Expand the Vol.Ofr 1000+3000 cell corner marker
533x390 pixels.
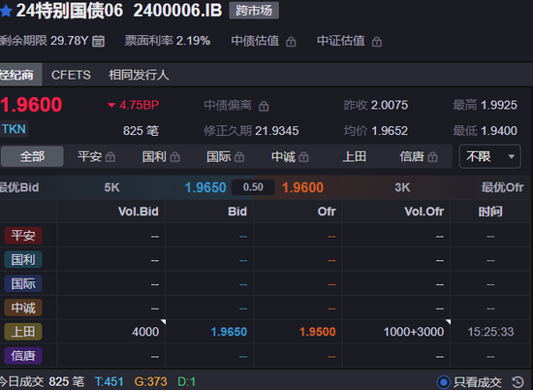(x=448, y=321)
